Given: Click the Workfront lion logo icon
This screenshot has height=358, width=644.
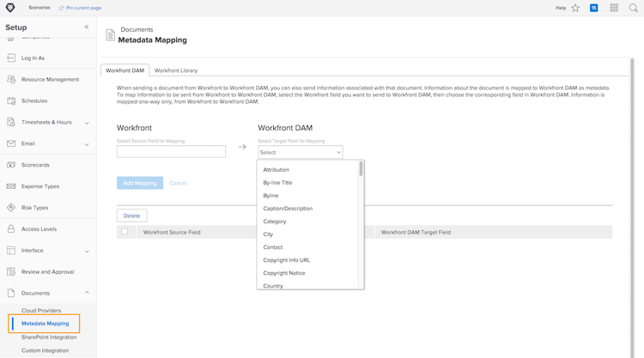Looking at the screenshot, I should pyautogui.click(x=10, y=8).
